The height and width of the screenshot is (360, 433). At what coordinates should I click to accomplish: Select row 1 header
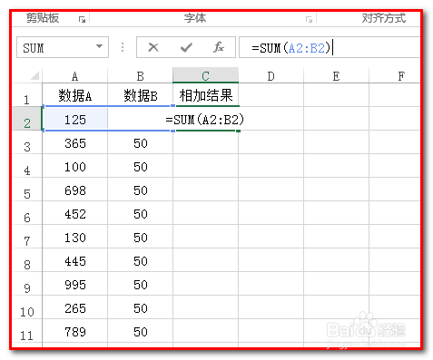point(27,95)
